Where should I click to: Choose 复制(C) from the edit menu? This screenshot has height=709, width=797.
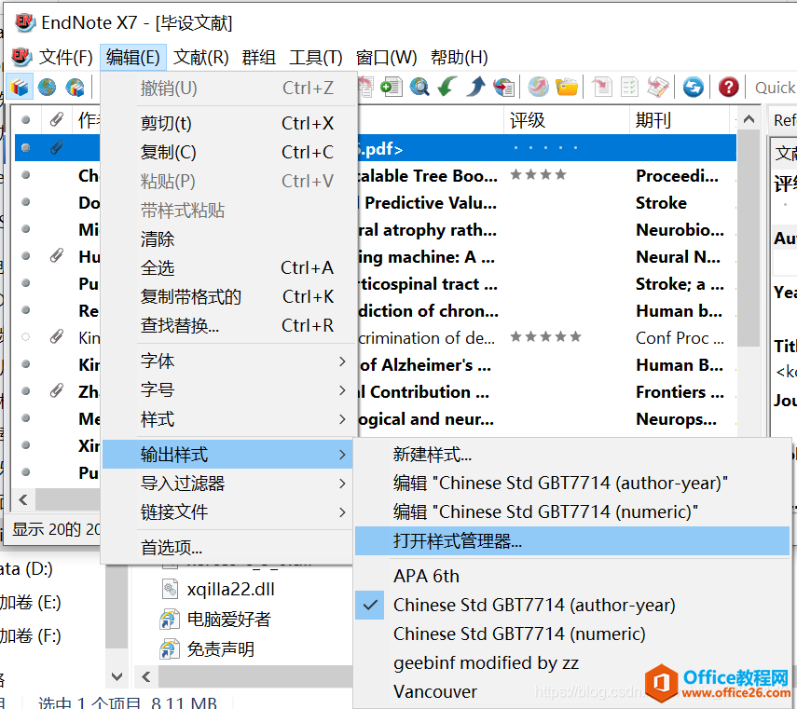click(227, 152)
